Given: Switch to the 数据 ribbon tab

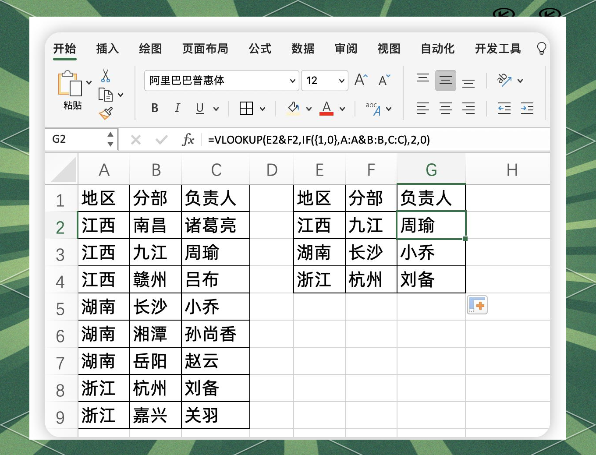Looking at the screenshot, I should point(303,49).
